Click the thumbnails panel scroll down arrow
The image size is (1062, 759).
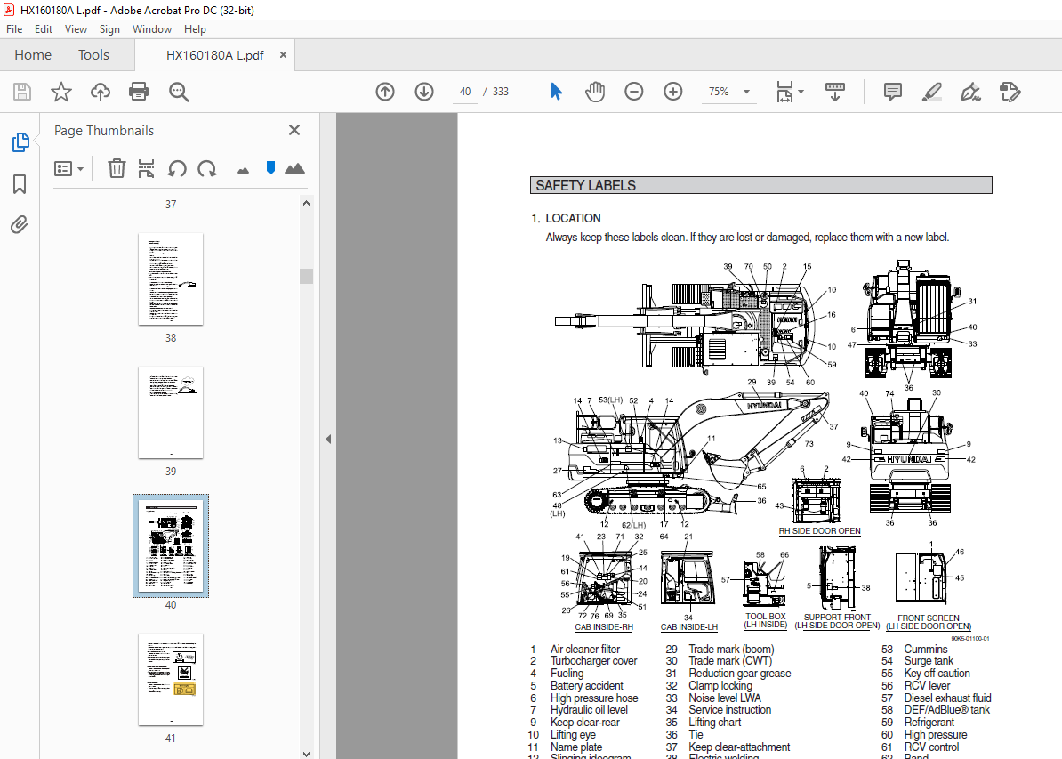[306, 753]
